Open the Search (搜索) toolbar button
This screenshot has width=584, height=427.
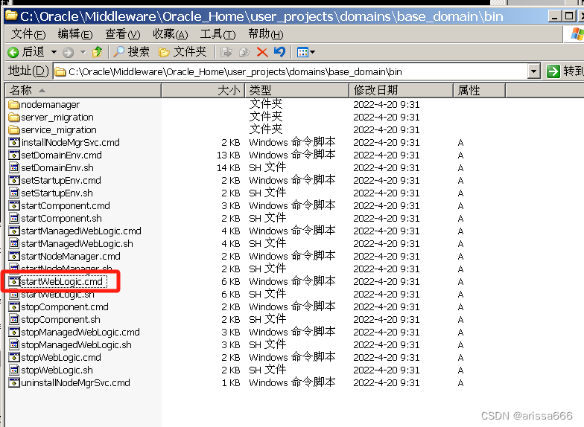[x=131, y=52]
